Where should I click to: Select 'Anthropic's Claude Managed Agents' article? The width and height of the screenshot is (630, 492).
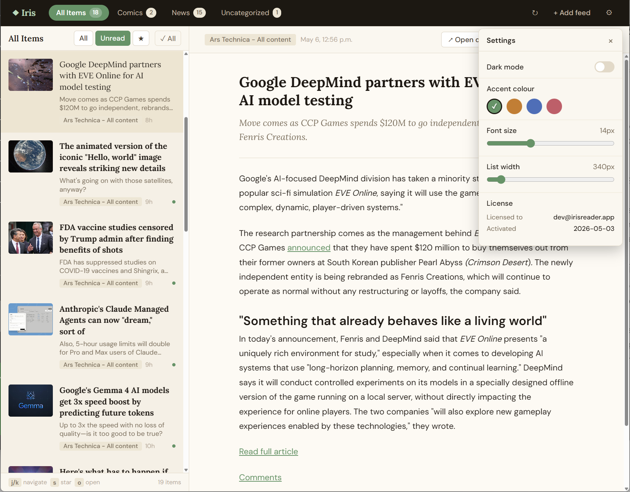point(92,336)
